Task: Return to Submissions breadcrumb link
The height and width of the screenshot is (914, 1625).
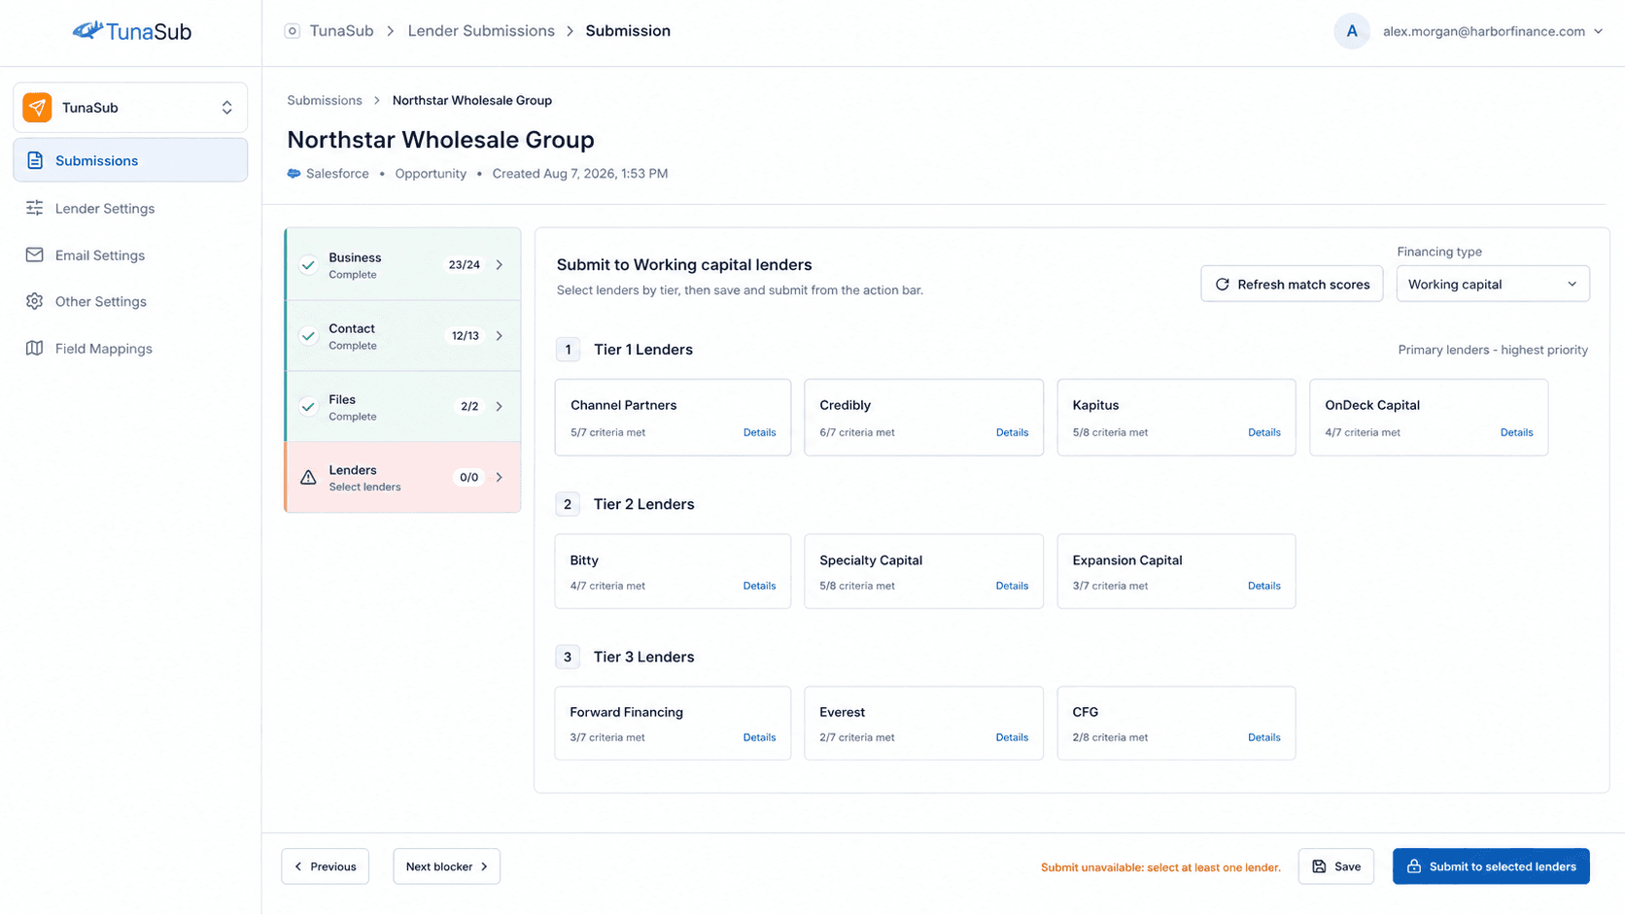Action: point(325,100)
